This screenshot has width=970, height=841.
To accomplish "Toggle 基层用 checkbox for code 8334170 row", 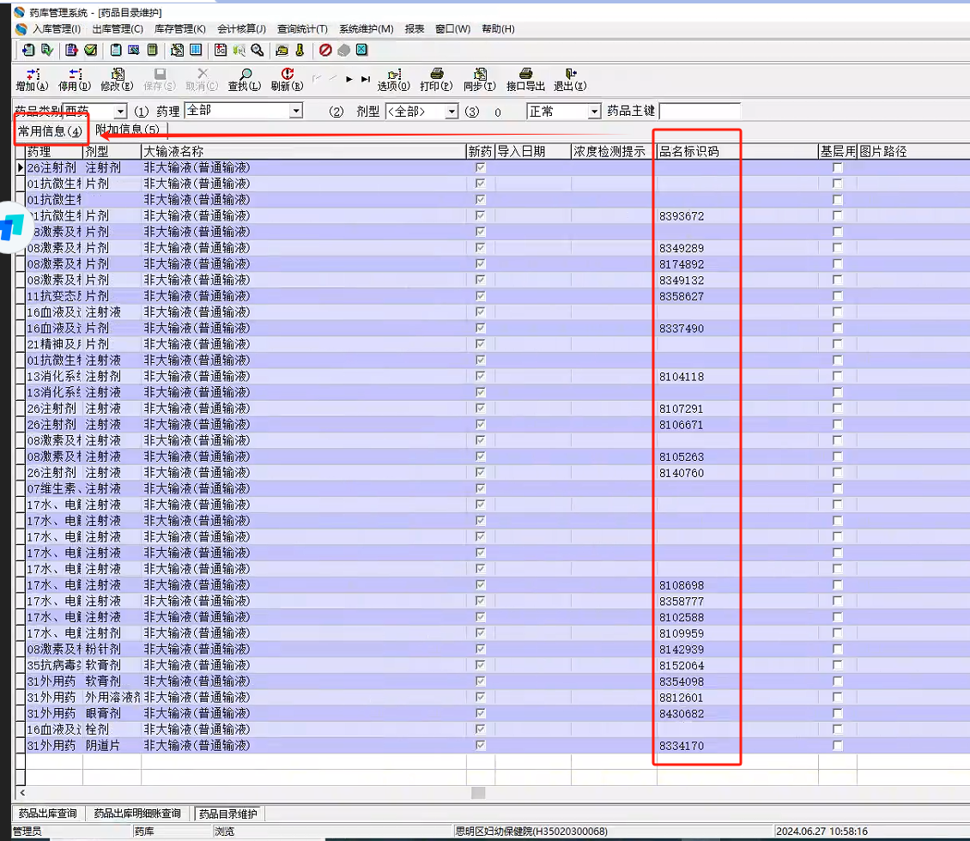I will [838, 746].
